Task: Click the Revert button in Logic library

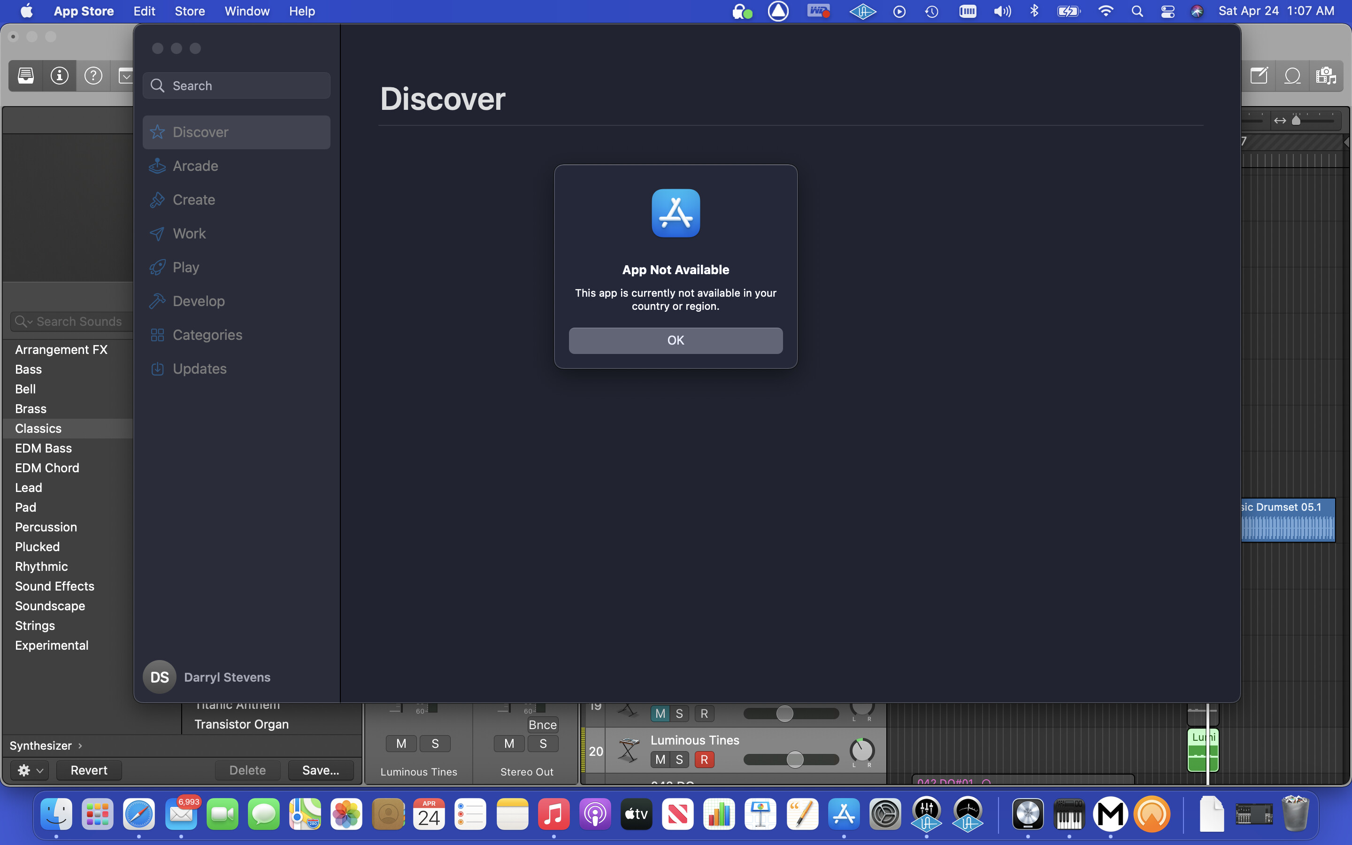Action: coord(89,770)
